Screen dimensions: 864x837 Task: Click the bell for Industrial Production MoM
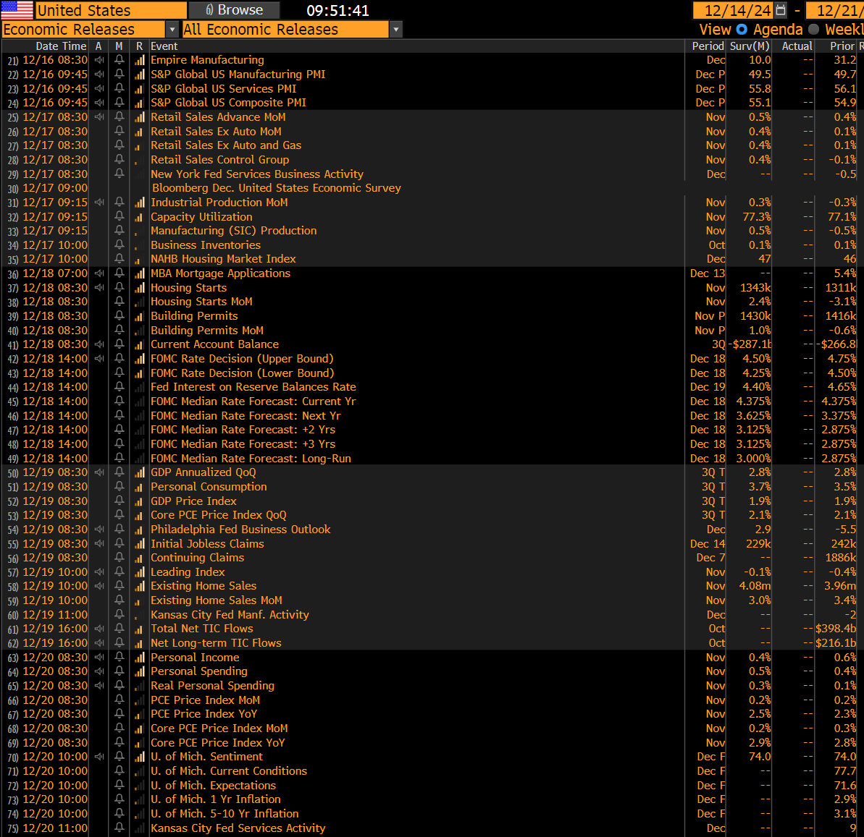(119, 203)
